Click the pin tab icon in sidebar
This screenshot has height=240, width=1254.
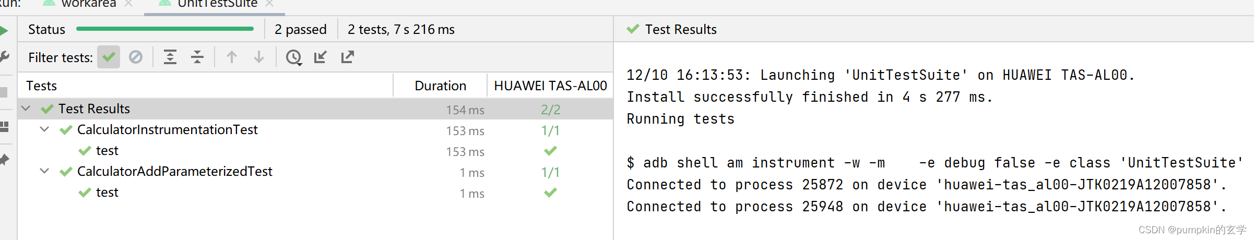click(x=4, y=160)
